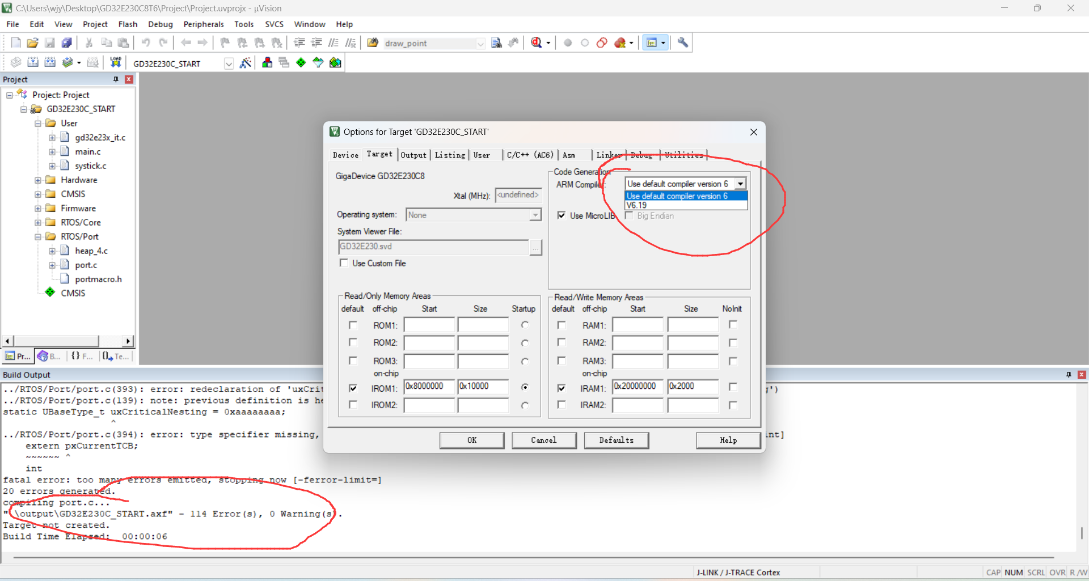Viewport: 1089px width, 581px height.
Task: Click the Save All toolbar icon
Action: tap(67, 43)
